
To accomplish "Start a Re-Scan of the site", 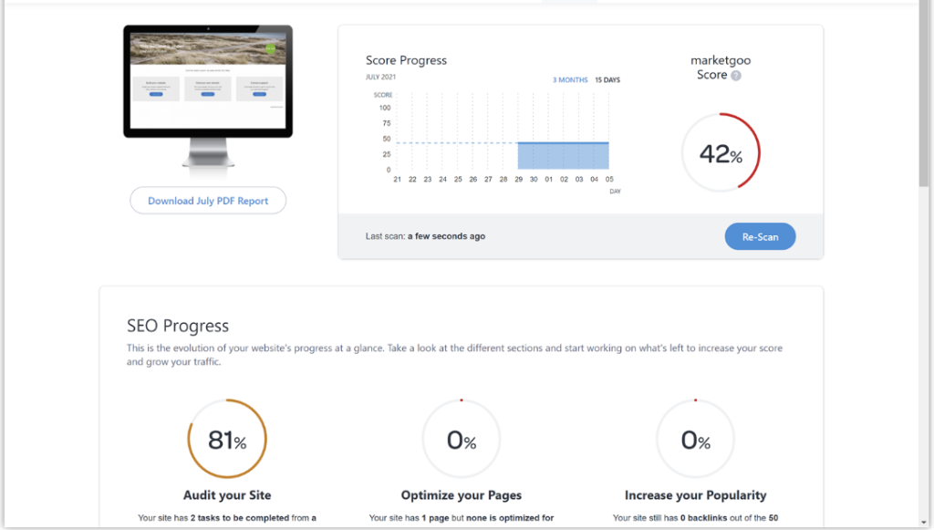I will tap(760, 235).
